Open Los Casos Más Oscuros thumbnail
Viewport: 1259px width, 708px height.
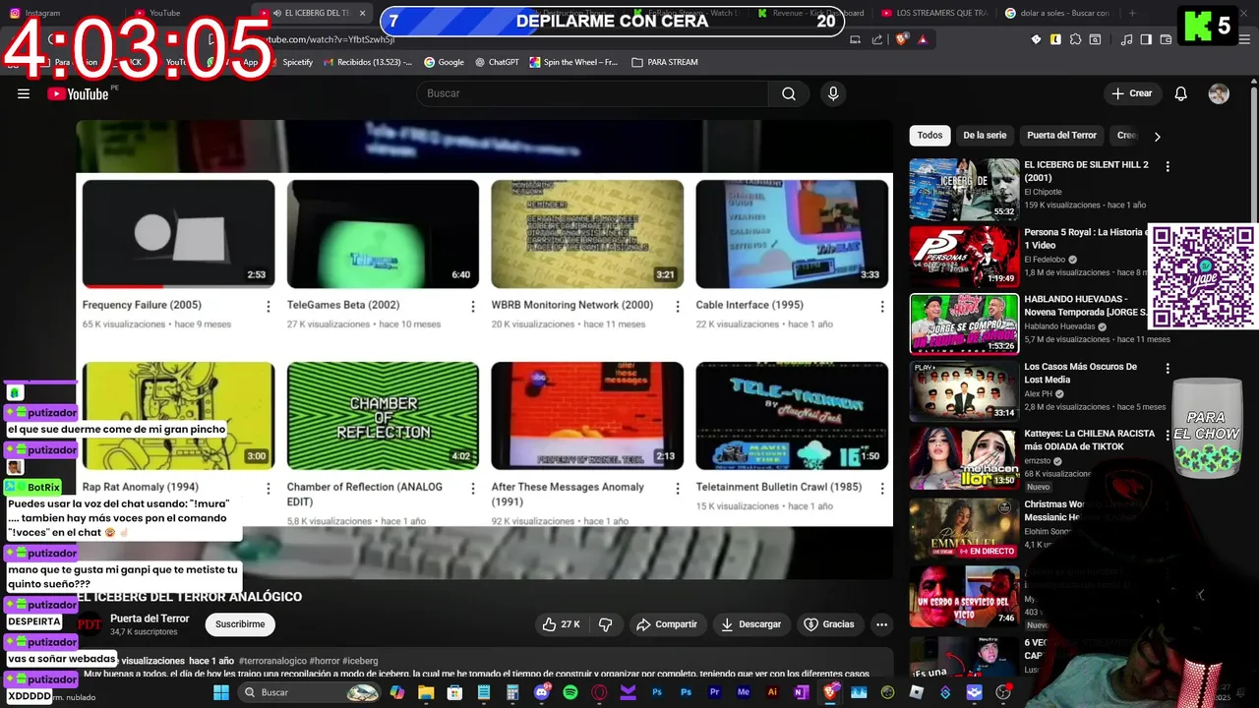click(964, 391)
